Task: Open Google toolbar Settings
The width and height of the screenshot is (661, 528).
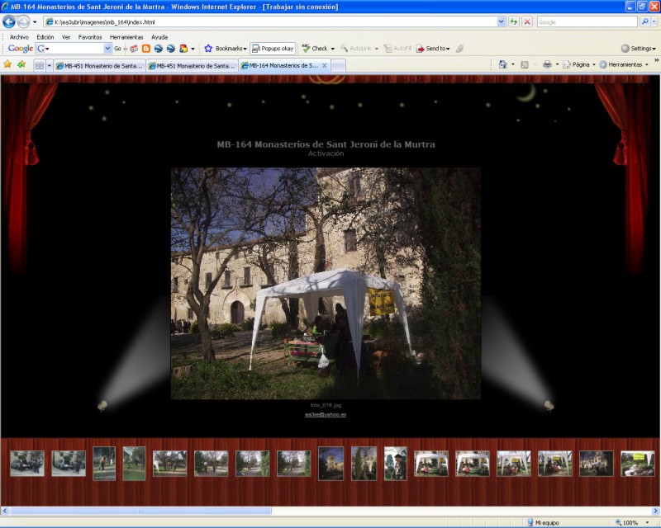Action: coord(638,49)
